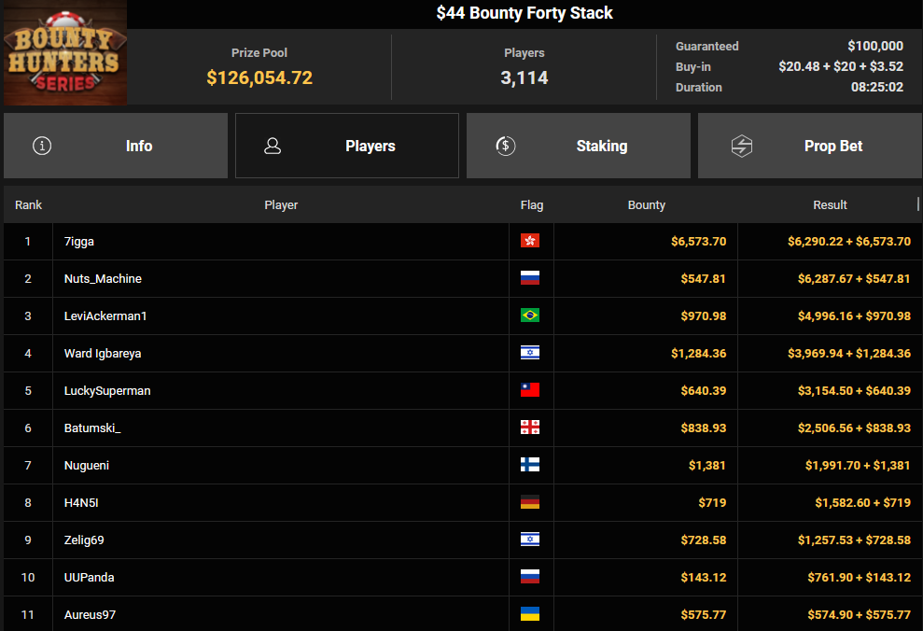The width and height of the screenshot is (923, 631).
Task: Click the Ukraine flag beside Aureus97
Action: (x=530, y=614)
